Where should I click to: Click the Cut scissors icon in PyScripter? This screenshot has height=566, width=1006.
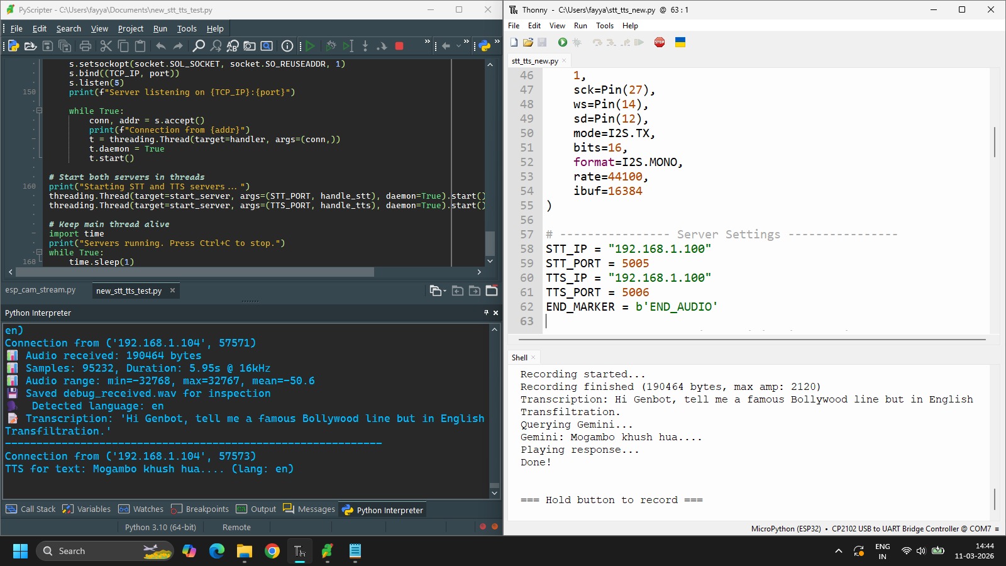pyautogui.click(x=106, y=46)
